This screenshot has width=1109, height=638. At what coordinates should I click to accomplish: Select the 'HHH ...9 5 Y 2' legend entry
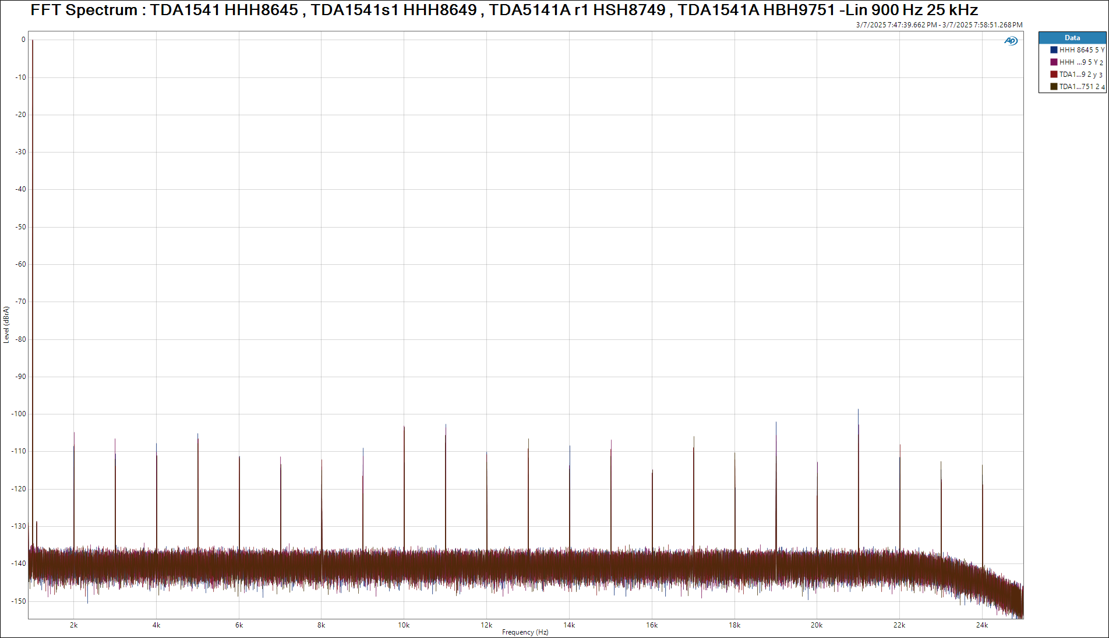(1080, 62)
